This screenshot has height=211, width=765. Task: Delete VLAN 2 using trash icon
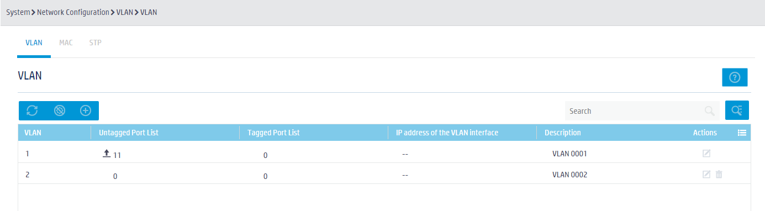pyautogui.click(x=719, y=175)
